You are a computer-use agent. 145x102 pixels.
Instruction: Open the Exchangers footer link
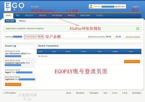click(x=94, y=93)
